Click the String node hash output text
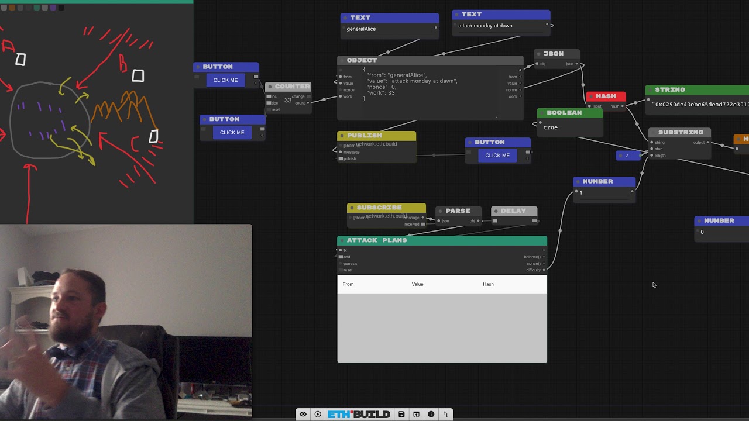Image resolution: width=749 pixels, height=421 pixels. tap(701, 105)
